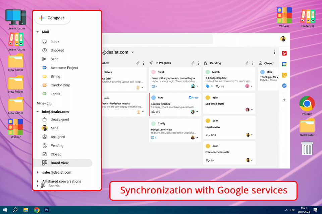Viewport: 322px width, 214px height.
Task: Open the Snoozed folder
Action: [57, 50]
